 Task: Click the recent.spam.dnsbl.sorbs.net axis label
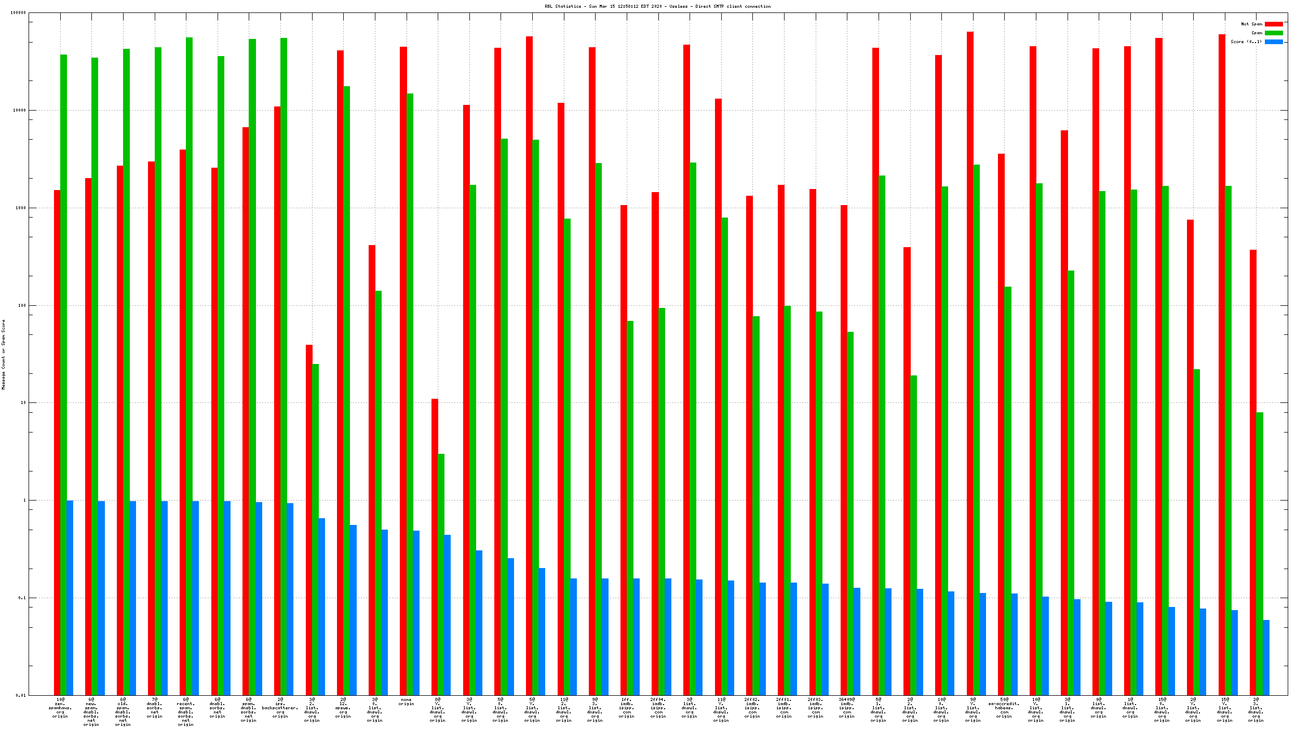(x=186, y=712)
